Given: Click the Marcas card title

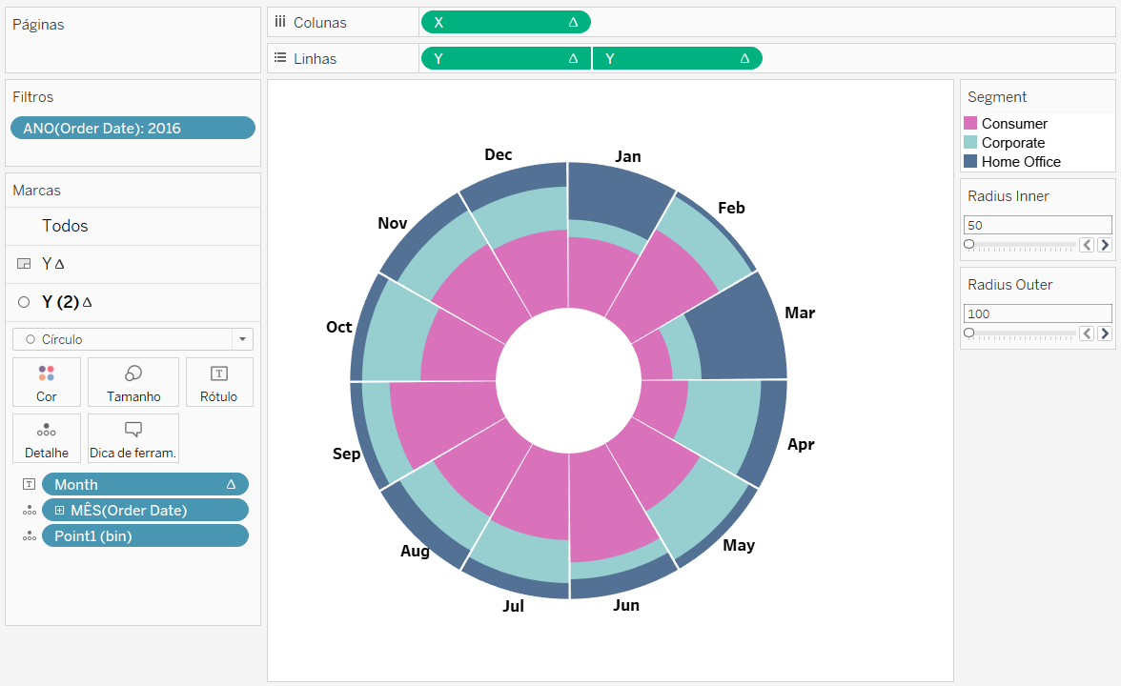Looking at the screenshot, I should click(36, 191).
